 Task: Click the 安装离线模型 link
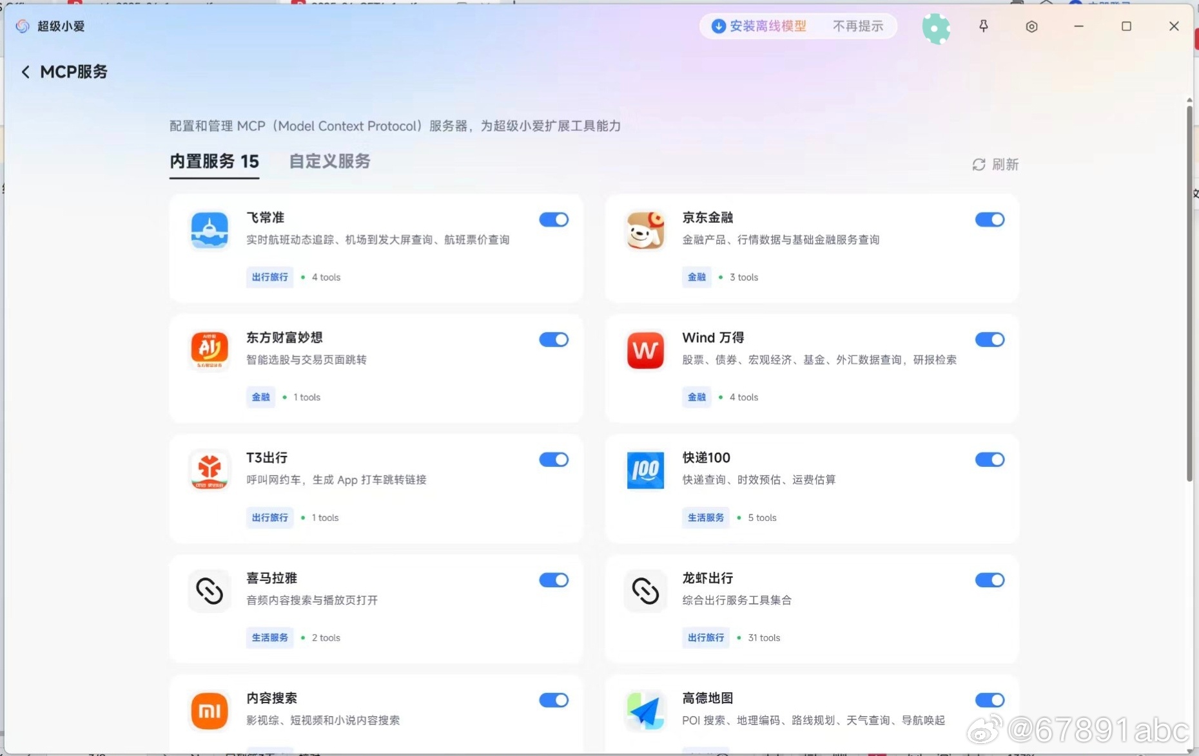(x=768, y=26)
